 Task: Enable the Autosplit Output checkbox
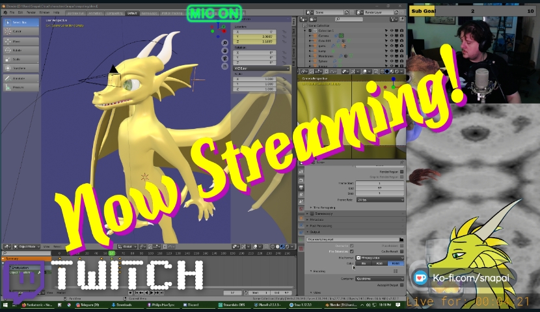pos(401,285)
